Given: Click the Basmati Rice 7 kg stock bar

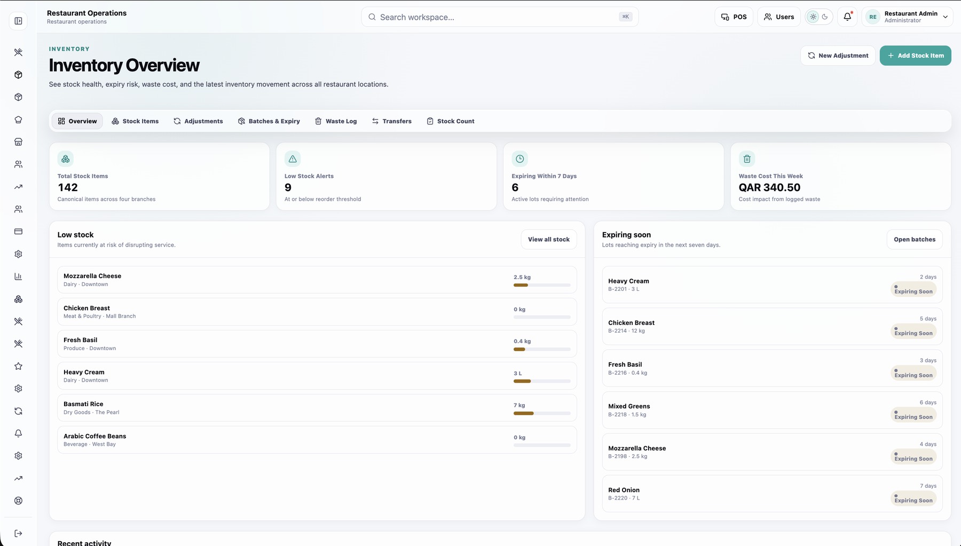Looking at the screenshot, I should pos(542,413).
